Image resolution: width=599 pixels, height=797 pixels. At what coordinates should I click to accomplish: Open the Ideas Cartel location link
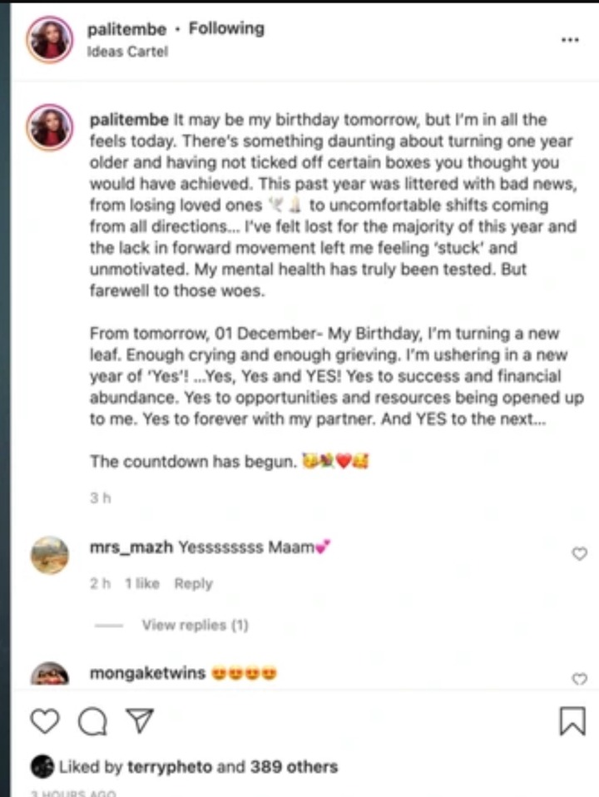127,52
